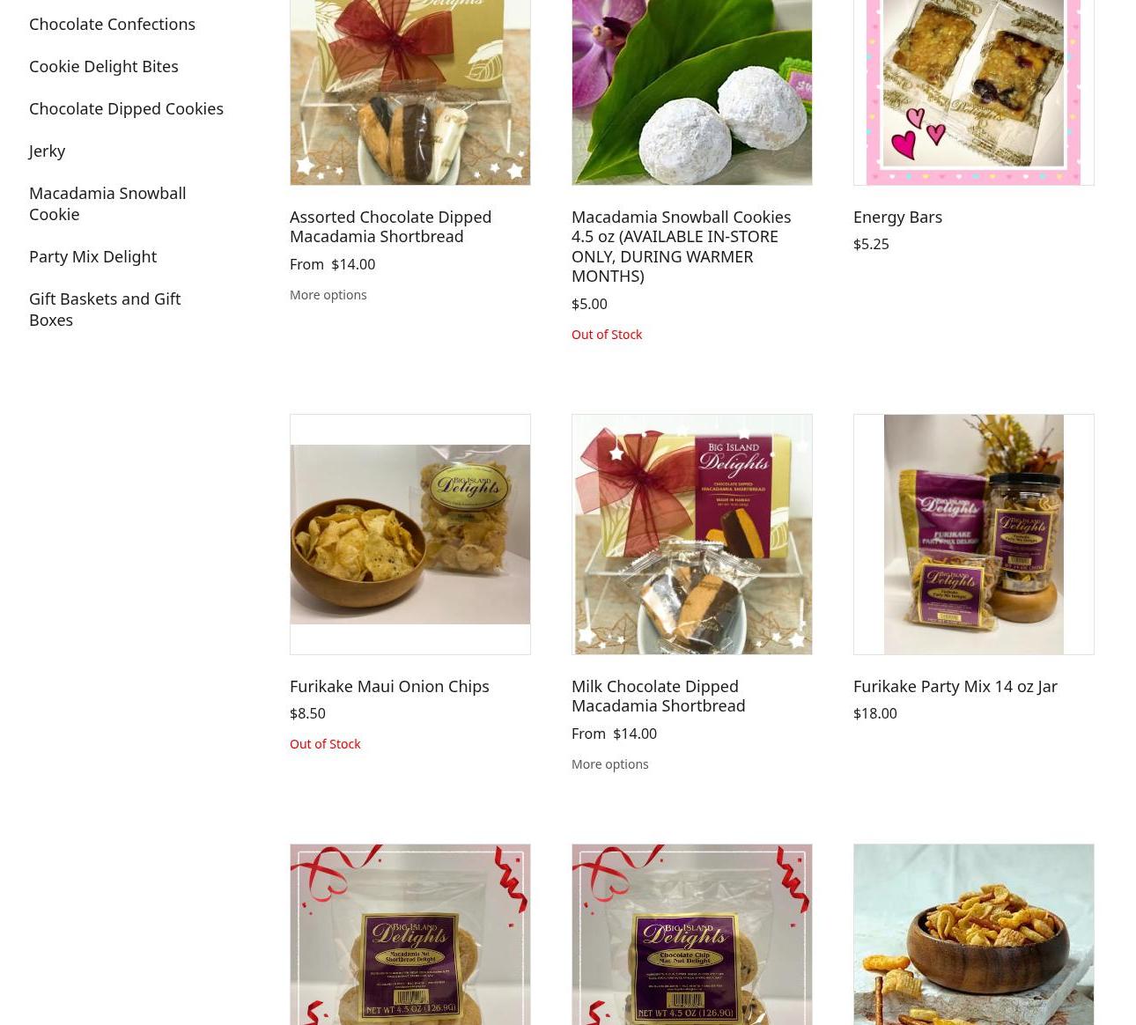The image size is (1136, 1025).
Task: Click the Macadamia Snowball Cookies product image
Action: (691, 88)
